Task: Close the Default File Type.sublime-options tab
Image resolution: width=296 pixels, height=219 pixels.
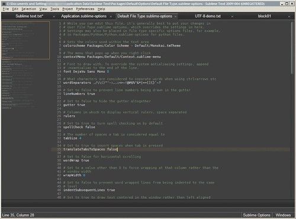Action: 175,17
